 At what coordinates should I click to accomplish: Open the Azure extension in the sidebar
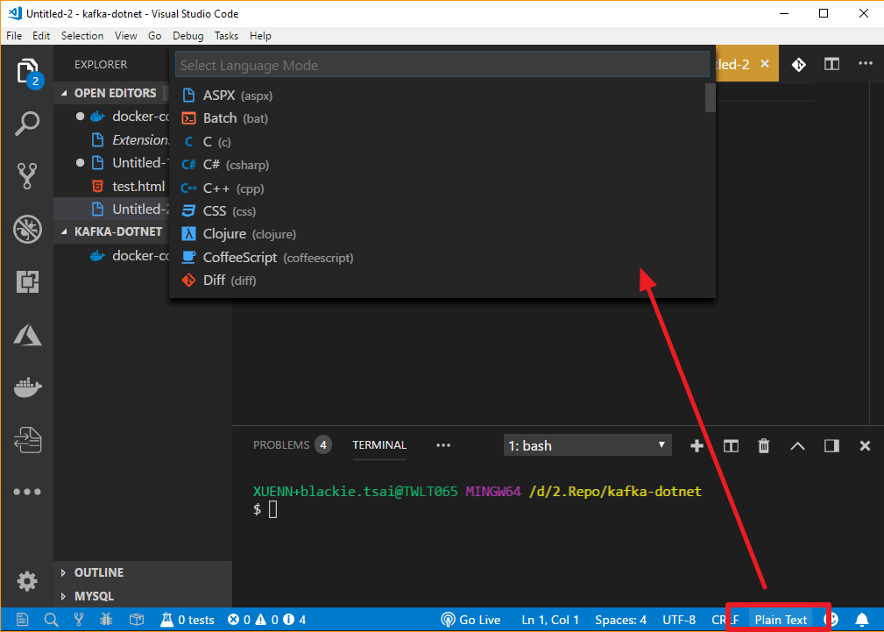(27, 335)
